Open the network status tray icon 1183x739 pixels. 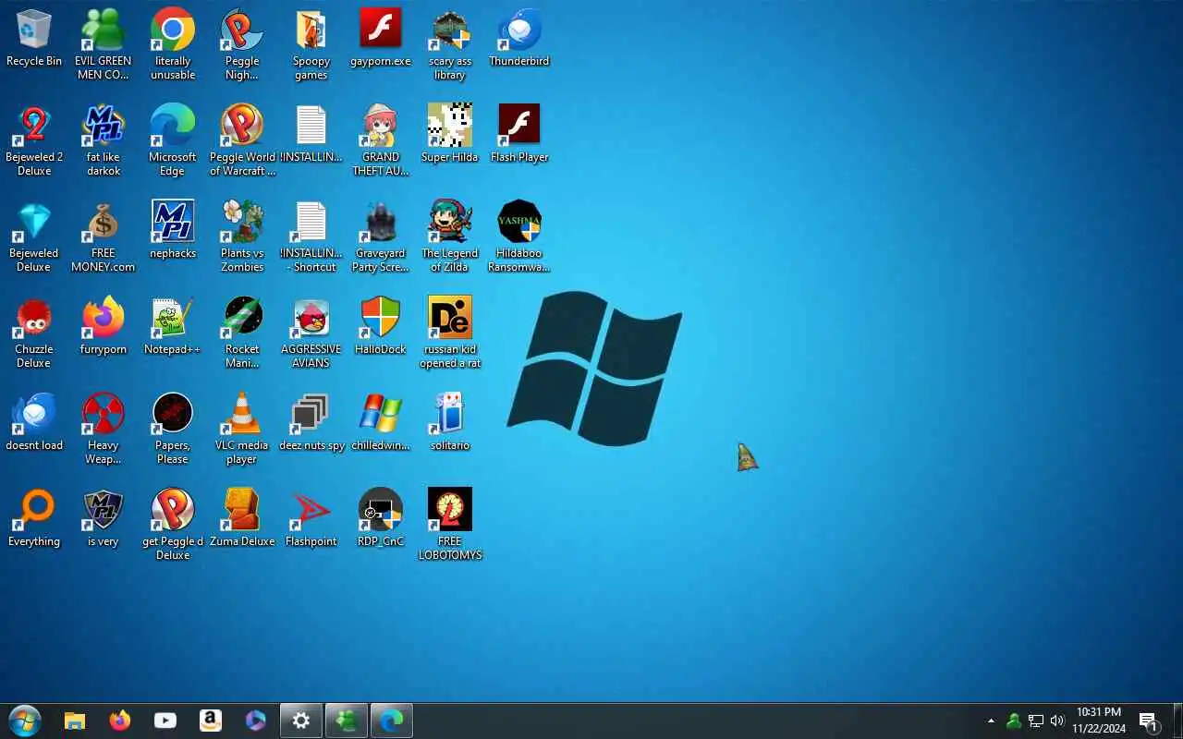(1036, 721)
